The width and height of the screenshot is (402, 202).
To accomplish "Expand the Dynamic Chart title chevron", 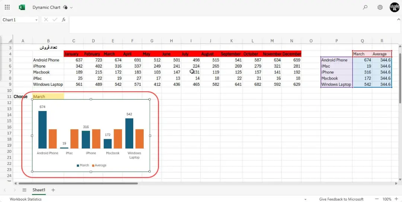I will click(71, 8).
